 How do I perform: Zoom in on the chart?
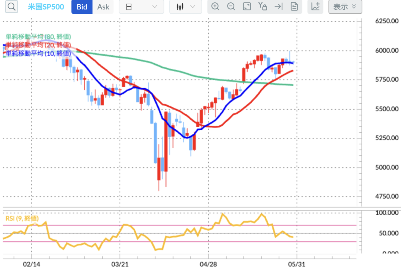tap(215, 7)
